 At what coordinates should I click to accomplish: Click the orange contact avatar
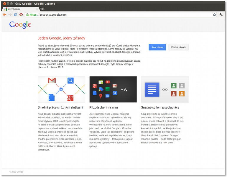pos(182,94)
